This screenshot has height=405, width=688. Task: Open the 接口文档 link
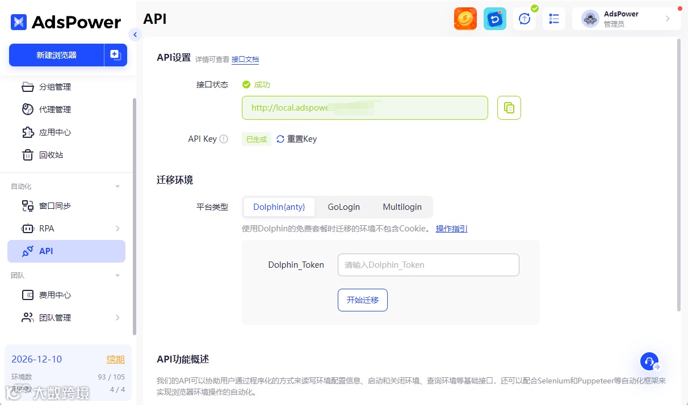(245, 59)
